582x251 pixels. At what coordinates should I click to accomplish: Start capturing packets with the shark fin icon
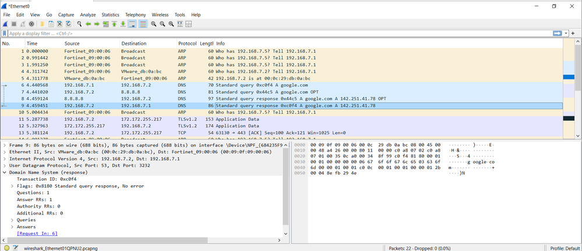tap(5, 24)
